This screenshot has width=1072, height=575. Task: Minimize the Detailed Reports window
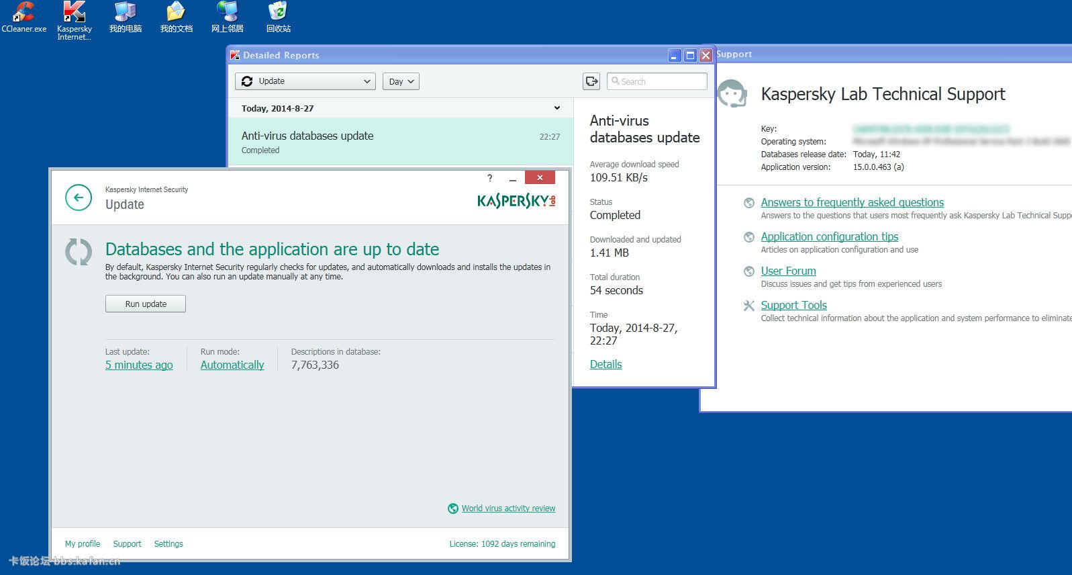pyautogui.click(x=675, y=56)
